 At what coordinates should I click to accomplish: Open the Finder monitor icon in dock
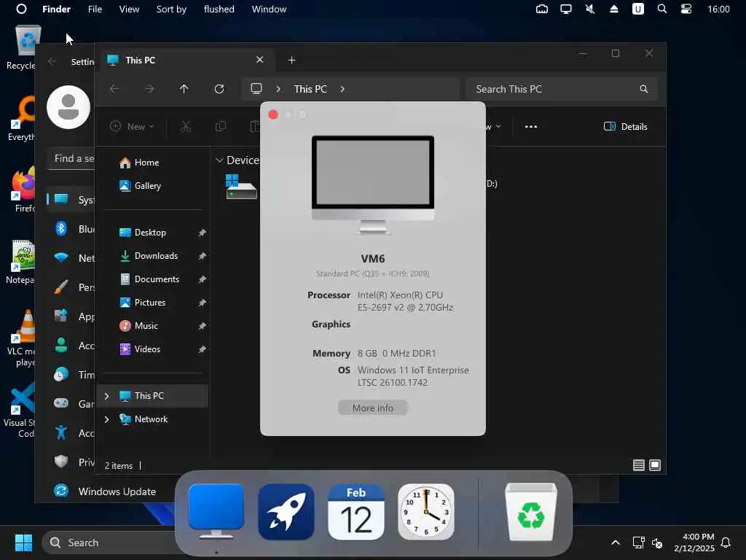click(x=216, y=511)
